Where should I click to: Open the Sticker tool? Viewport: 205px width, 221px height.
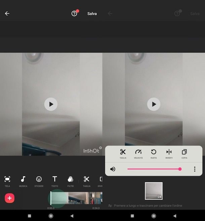point(39,181)
